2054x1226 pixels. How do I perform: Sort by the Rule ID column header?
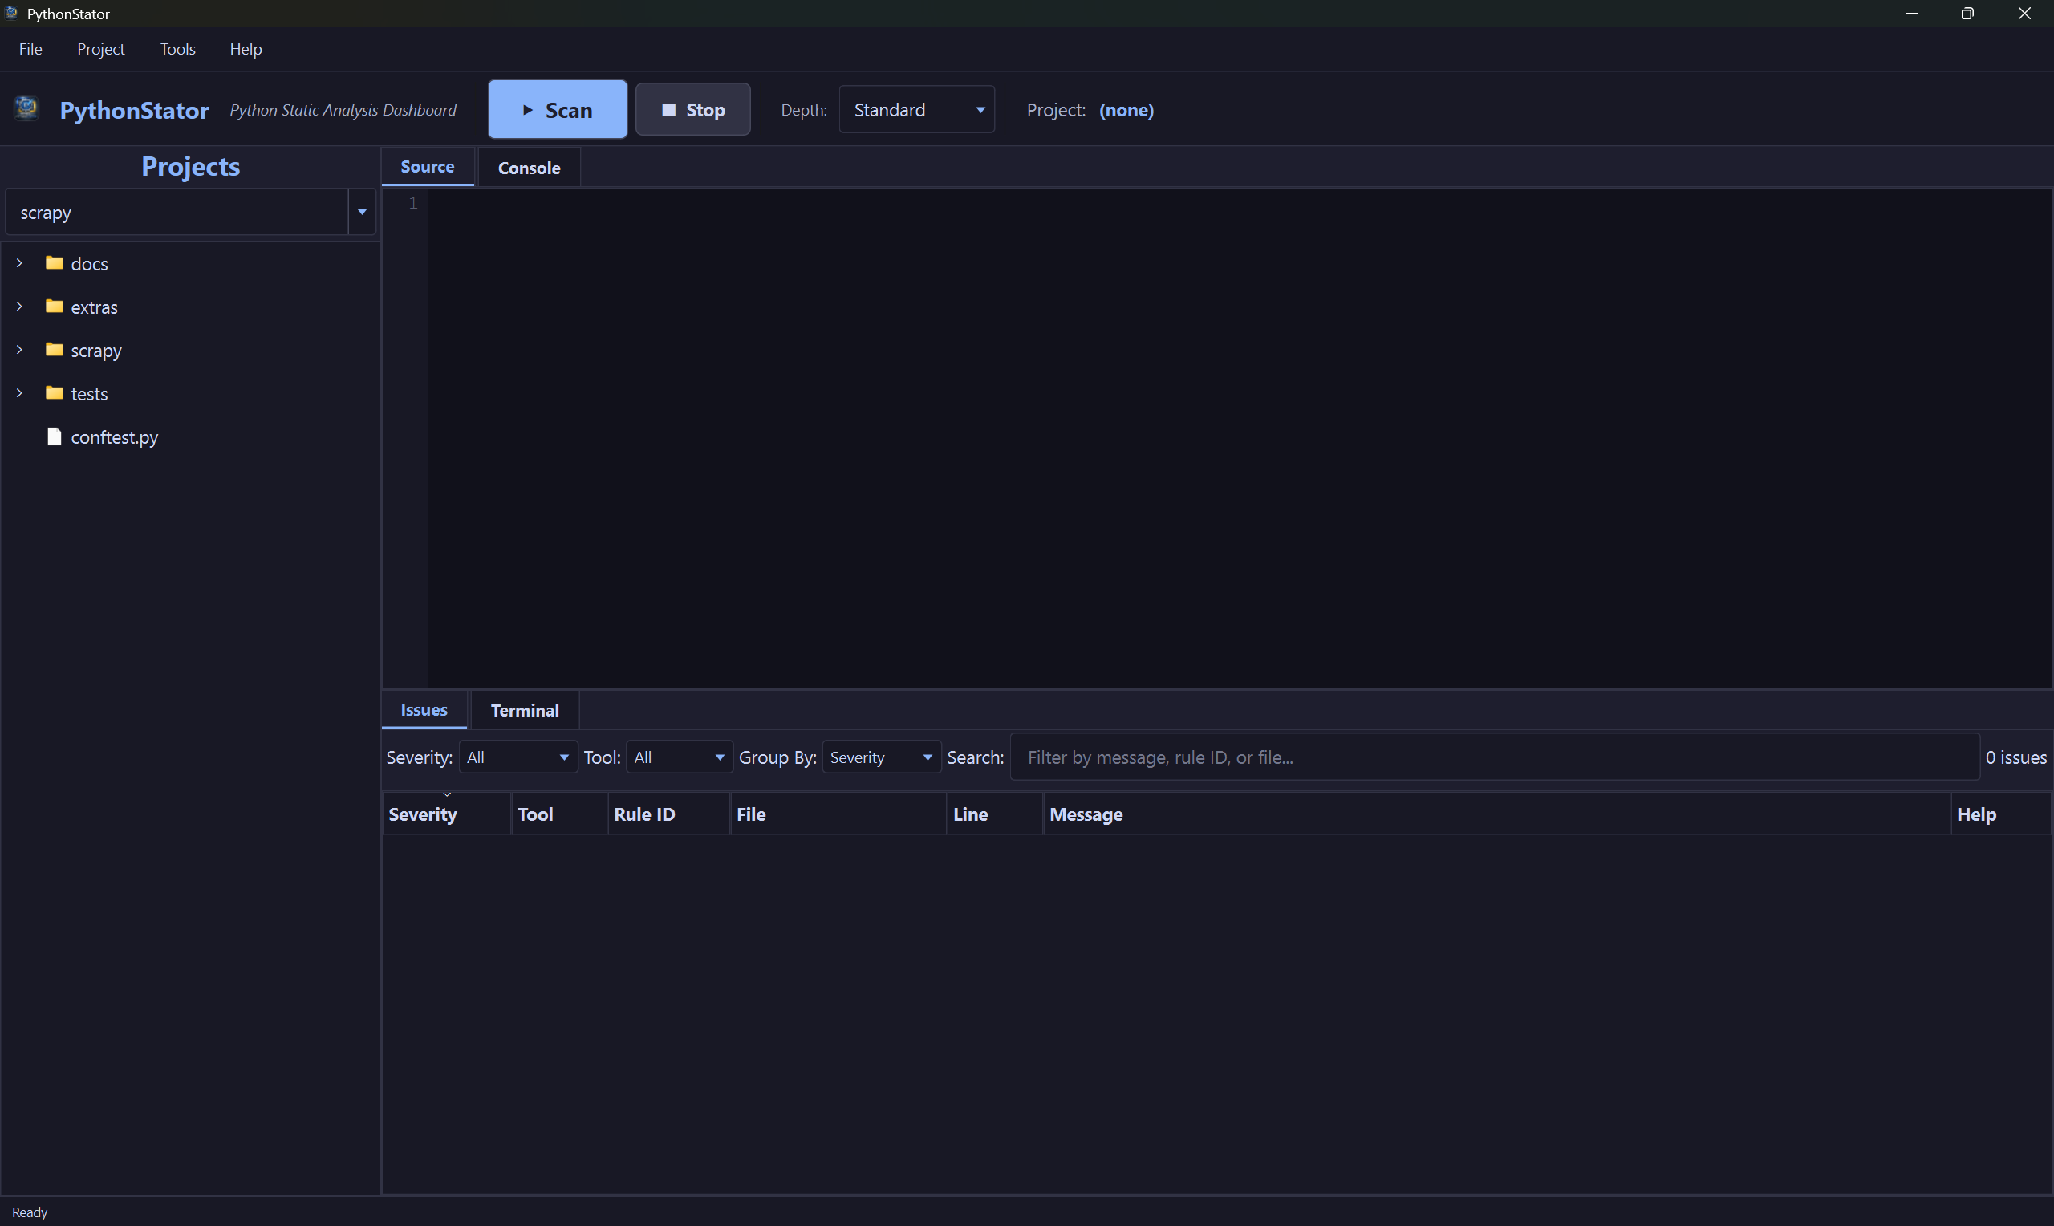tap(669, 814)
